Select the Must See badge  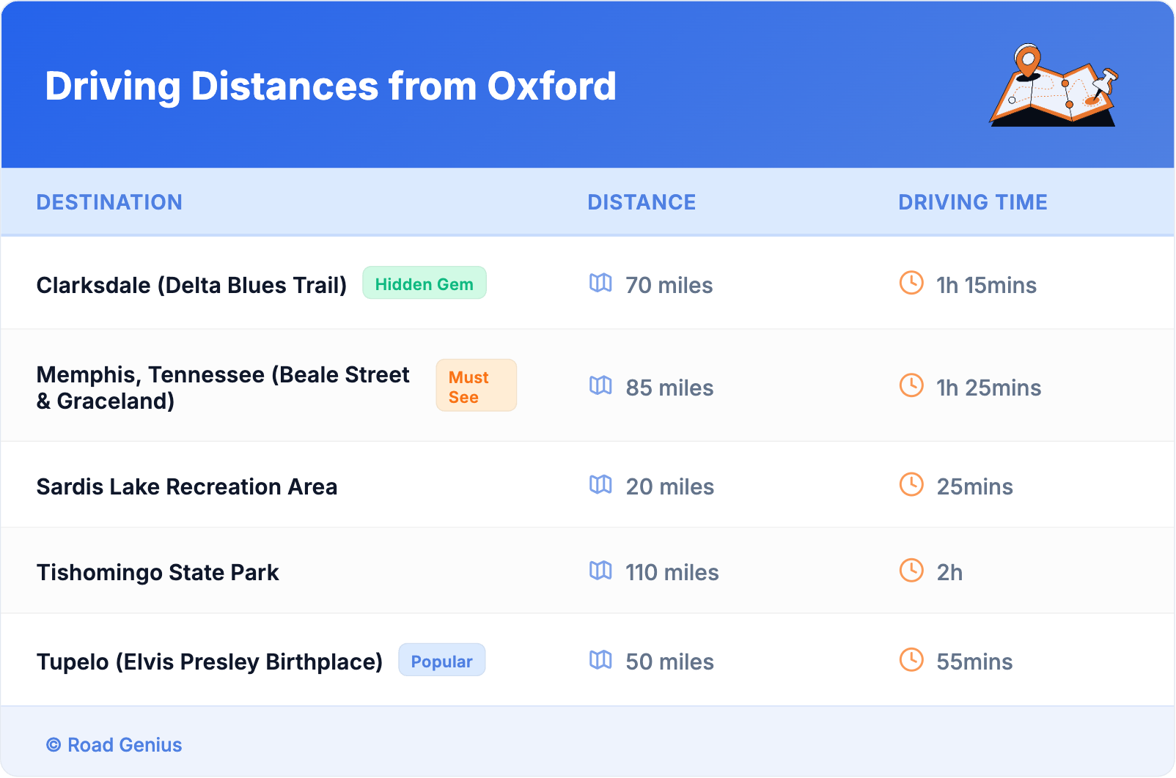(x=476, y=386)
